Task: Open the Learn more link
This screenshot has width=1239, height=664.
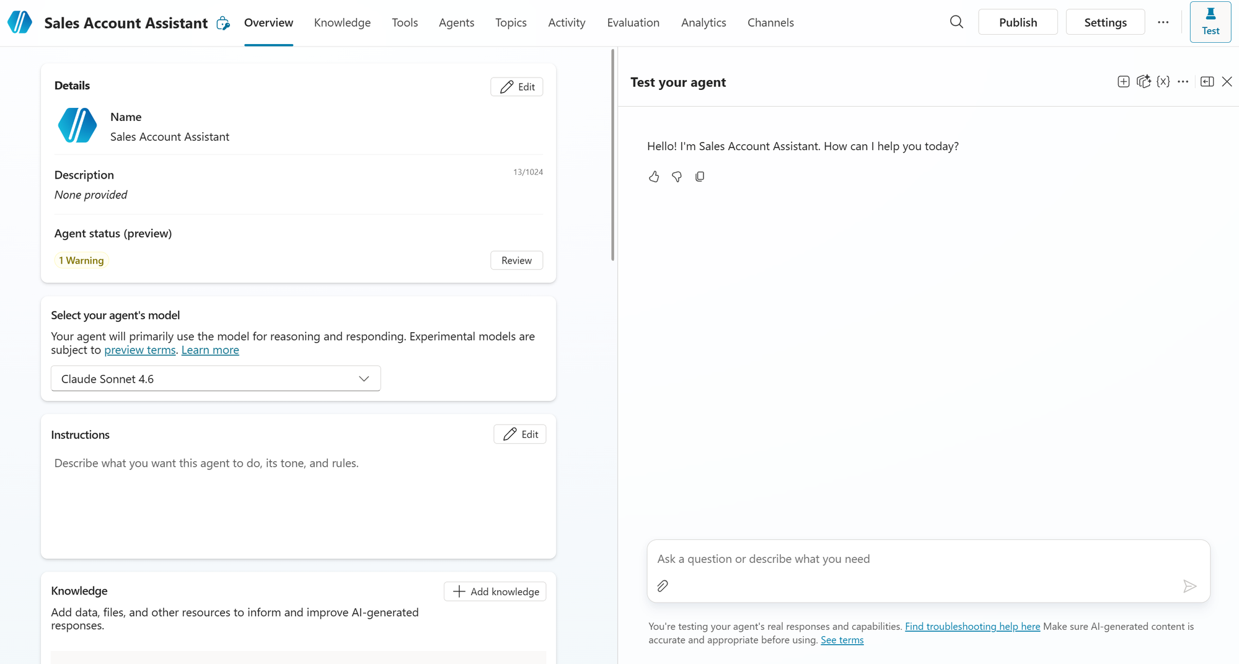Action: click(x=210, y=350)
